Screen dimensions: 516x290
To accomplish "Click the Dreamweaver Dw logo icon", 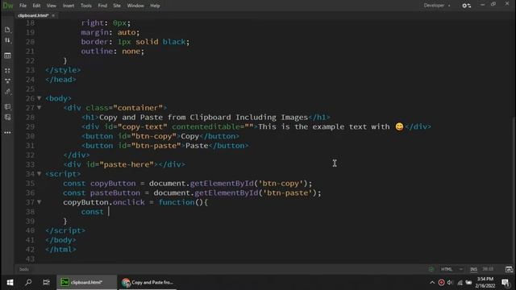I will (7, 6).
